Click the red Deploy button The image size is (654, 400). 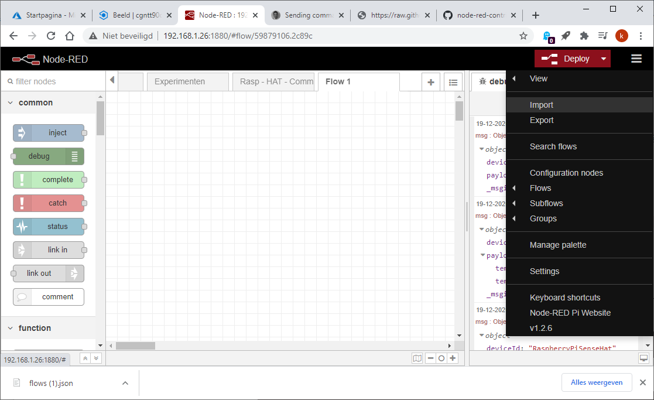[566, 59]
